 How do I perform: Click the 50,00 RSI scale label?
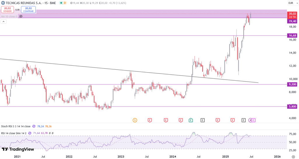[x=293, y=142]
